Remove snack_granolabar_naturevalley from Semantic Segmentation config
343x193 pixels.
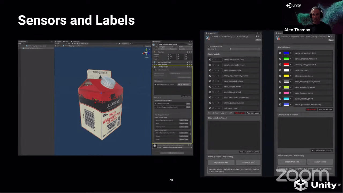[280, 104]
